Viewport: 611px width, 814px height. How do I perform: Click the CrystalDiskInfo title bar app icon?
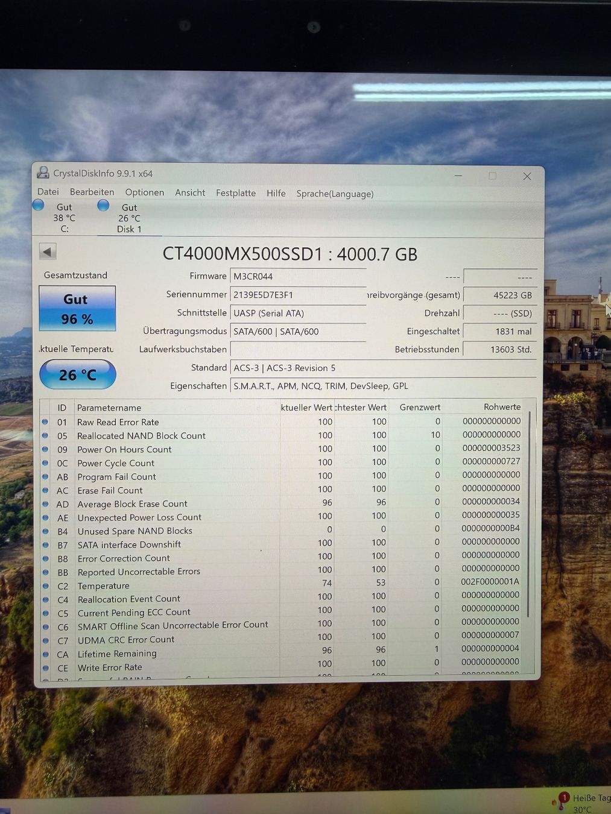pos(43,173)
